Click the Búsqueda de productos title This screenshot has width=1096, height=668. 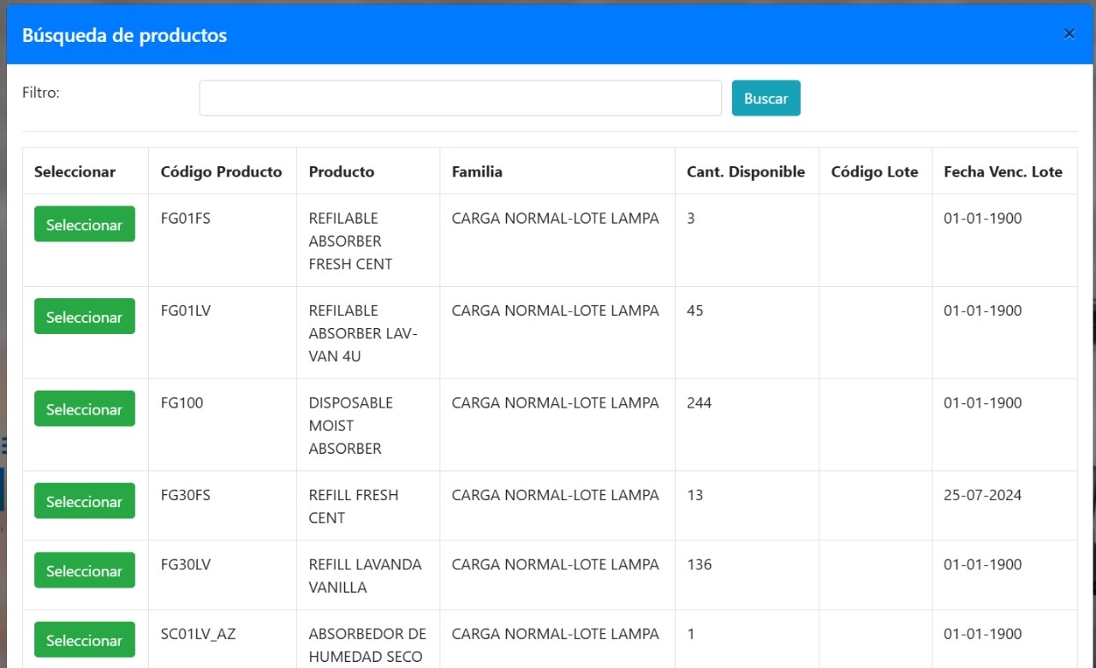pos(124,35)
